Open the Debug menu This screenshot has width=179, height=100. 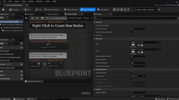pos(31,1)
